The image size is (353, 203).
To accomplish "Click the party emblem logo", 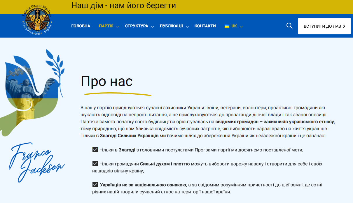I will coord(38,20).
